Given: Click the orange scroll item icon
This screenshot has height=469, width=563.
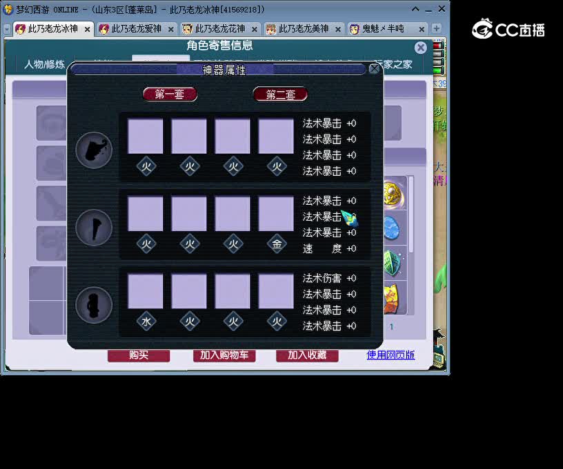Looking at the screenshot, I should pos(393,299).
